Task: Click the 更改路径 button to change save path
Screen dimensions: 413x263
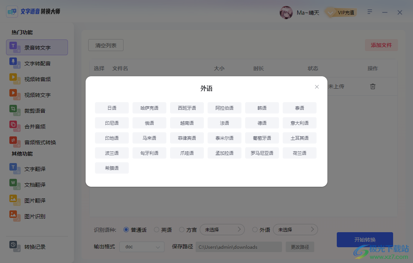Action: (x=300, y=247)
